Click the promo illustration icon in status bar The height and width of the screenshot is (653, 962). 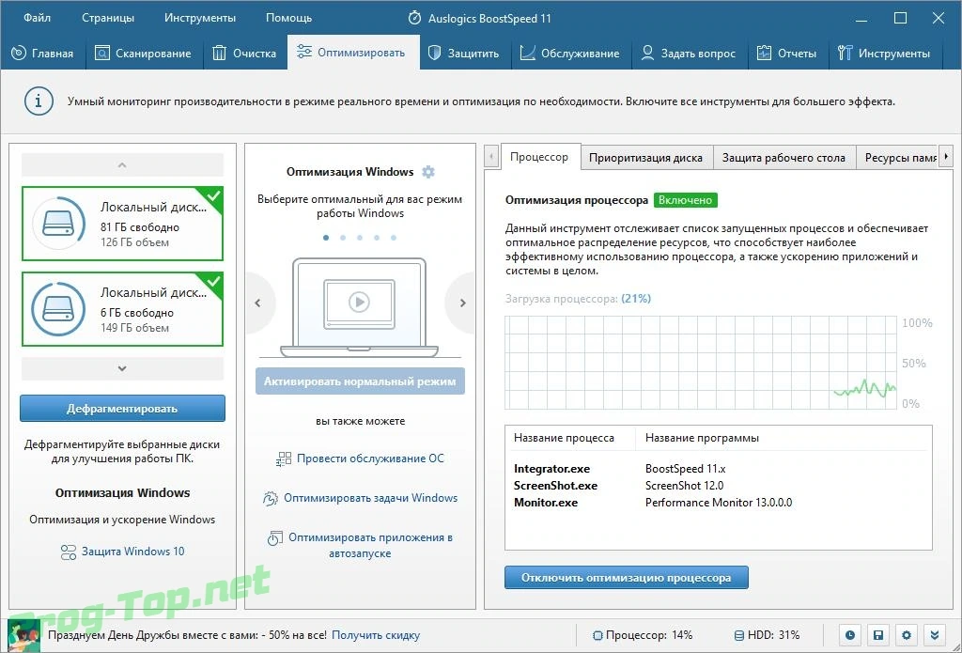tap(23, 634)
